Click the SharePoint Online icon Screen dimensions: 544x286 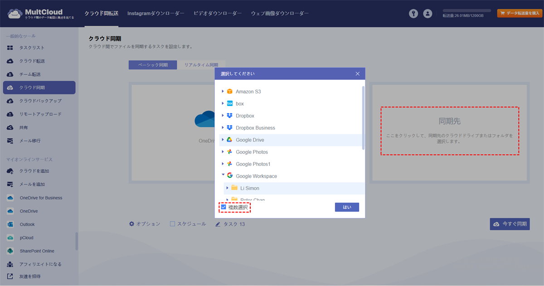pyautogui.click(x=10, y=251)
